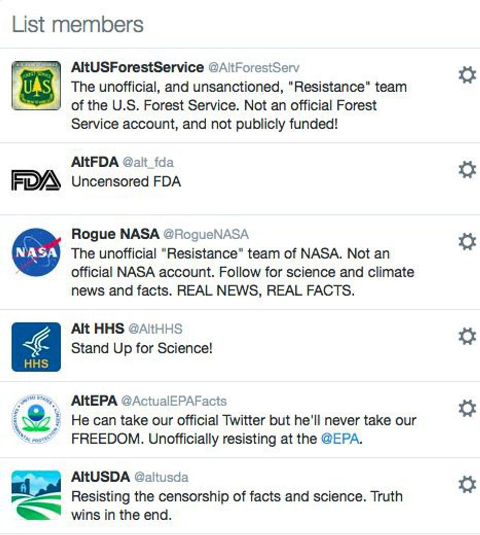Click the gear icon beside AltUSDA

[467, 484]
